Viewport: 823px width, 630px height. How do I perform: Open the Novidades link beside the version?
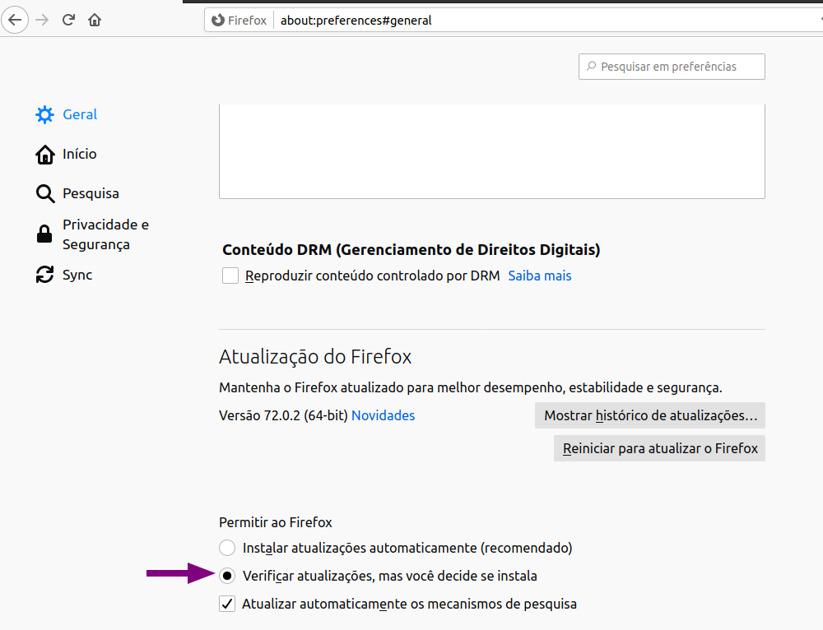(383, 415)
